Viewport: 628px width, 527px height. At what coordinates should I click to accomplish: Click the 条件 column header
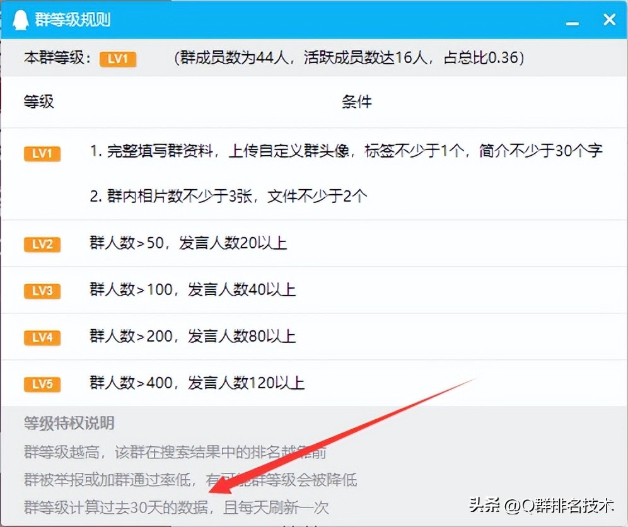point(358,102)
